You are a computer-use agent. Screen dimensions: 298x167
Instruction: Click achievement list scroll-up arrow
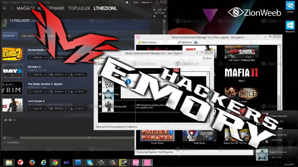point(208,73)
